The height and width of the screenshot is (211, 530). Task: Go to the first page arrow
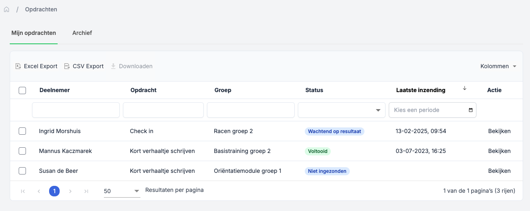tap(23, 191)
